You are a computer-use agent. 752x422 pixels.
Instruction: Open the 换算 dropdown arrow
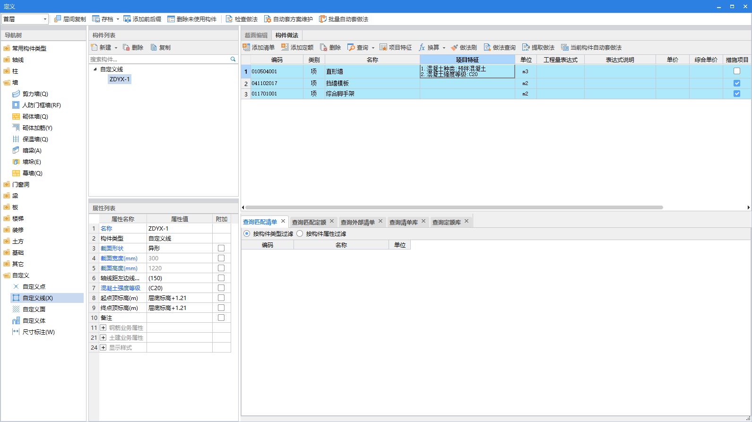444,48
